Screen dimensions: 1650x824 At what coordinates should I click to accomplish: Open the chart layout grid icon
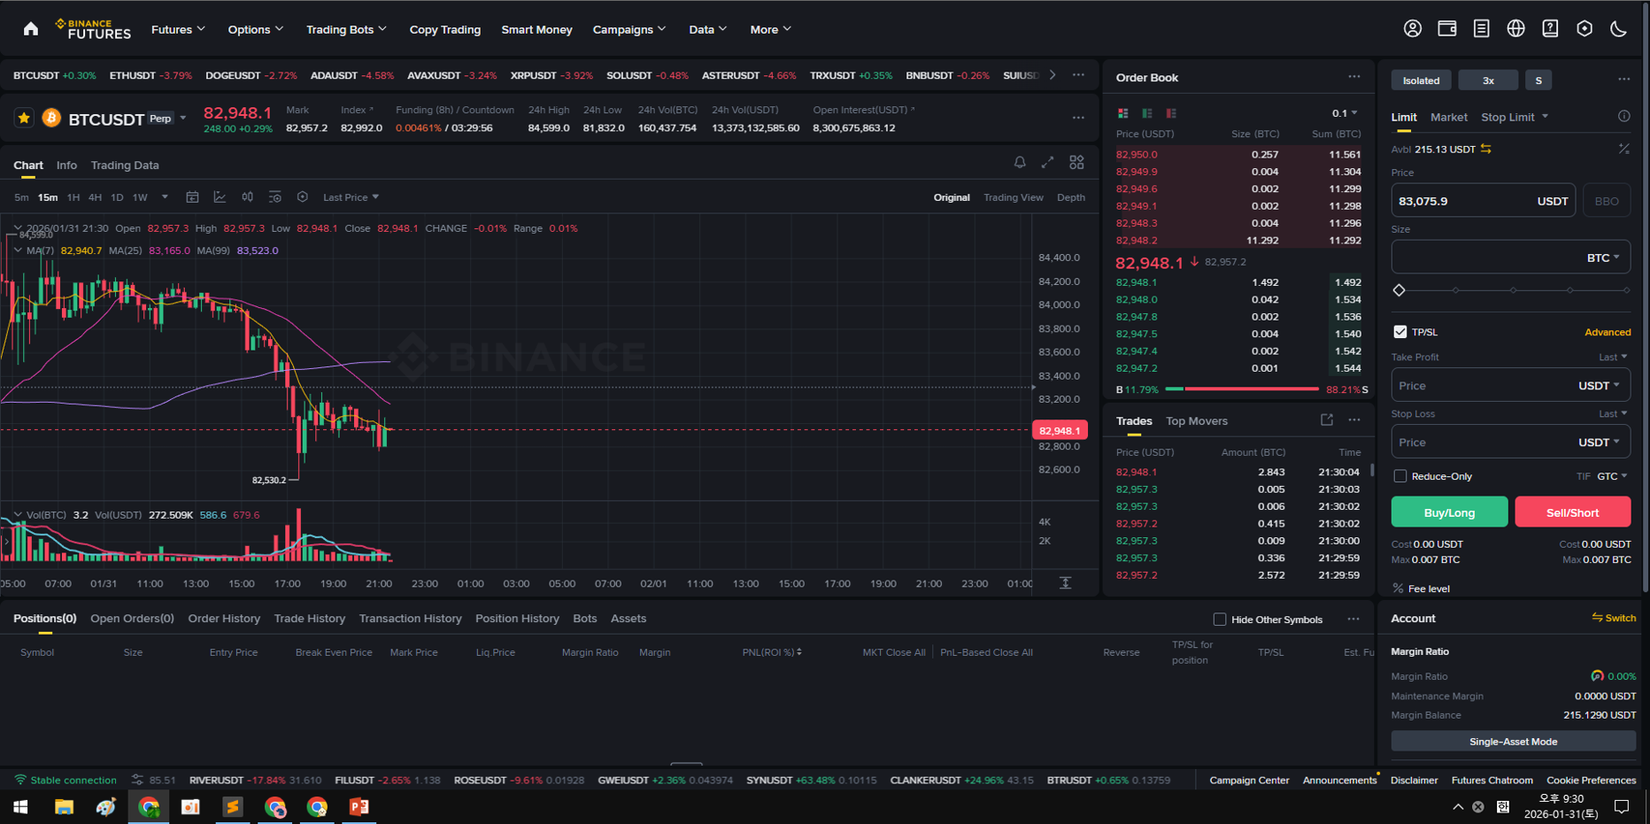[1076, 162]
